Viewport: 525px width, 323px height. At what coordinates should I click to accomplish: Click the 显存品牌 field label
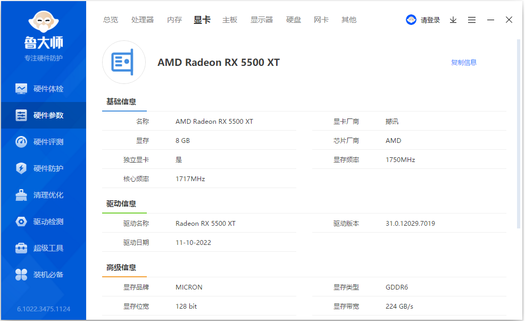tap(136, 287)
